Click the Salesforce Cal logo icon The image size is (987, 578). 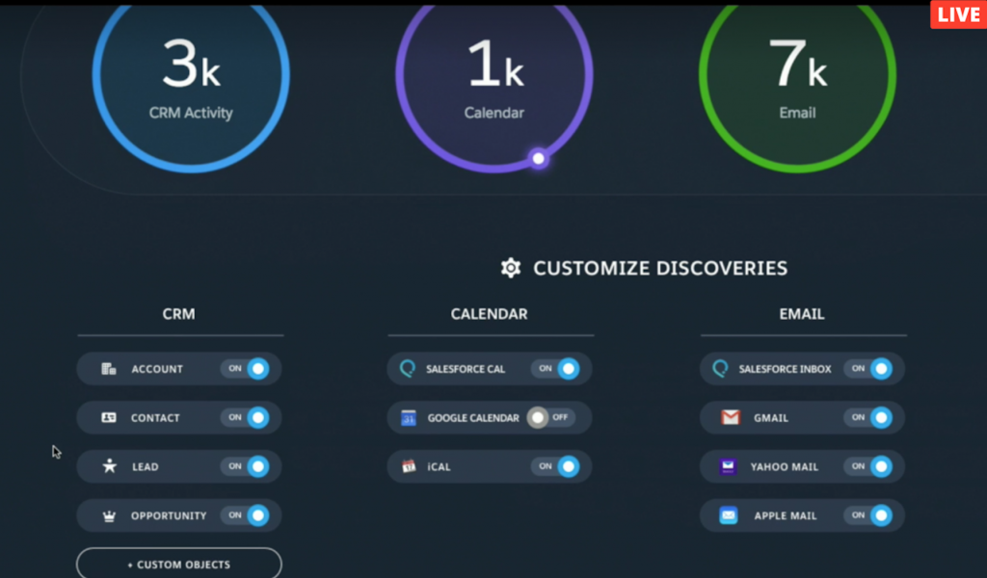click(408, 369)
